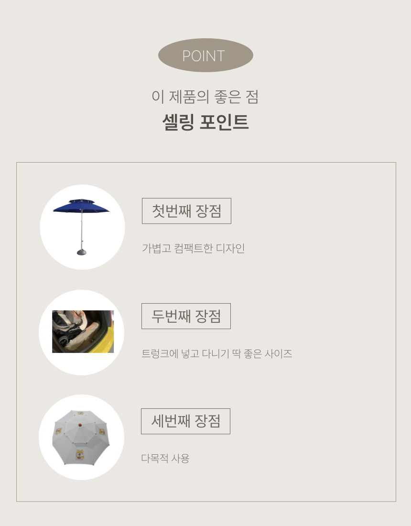Viewport: 411px width, 526px height.
Task: Click the 다목적 사용 description
Action: [165, 458]
